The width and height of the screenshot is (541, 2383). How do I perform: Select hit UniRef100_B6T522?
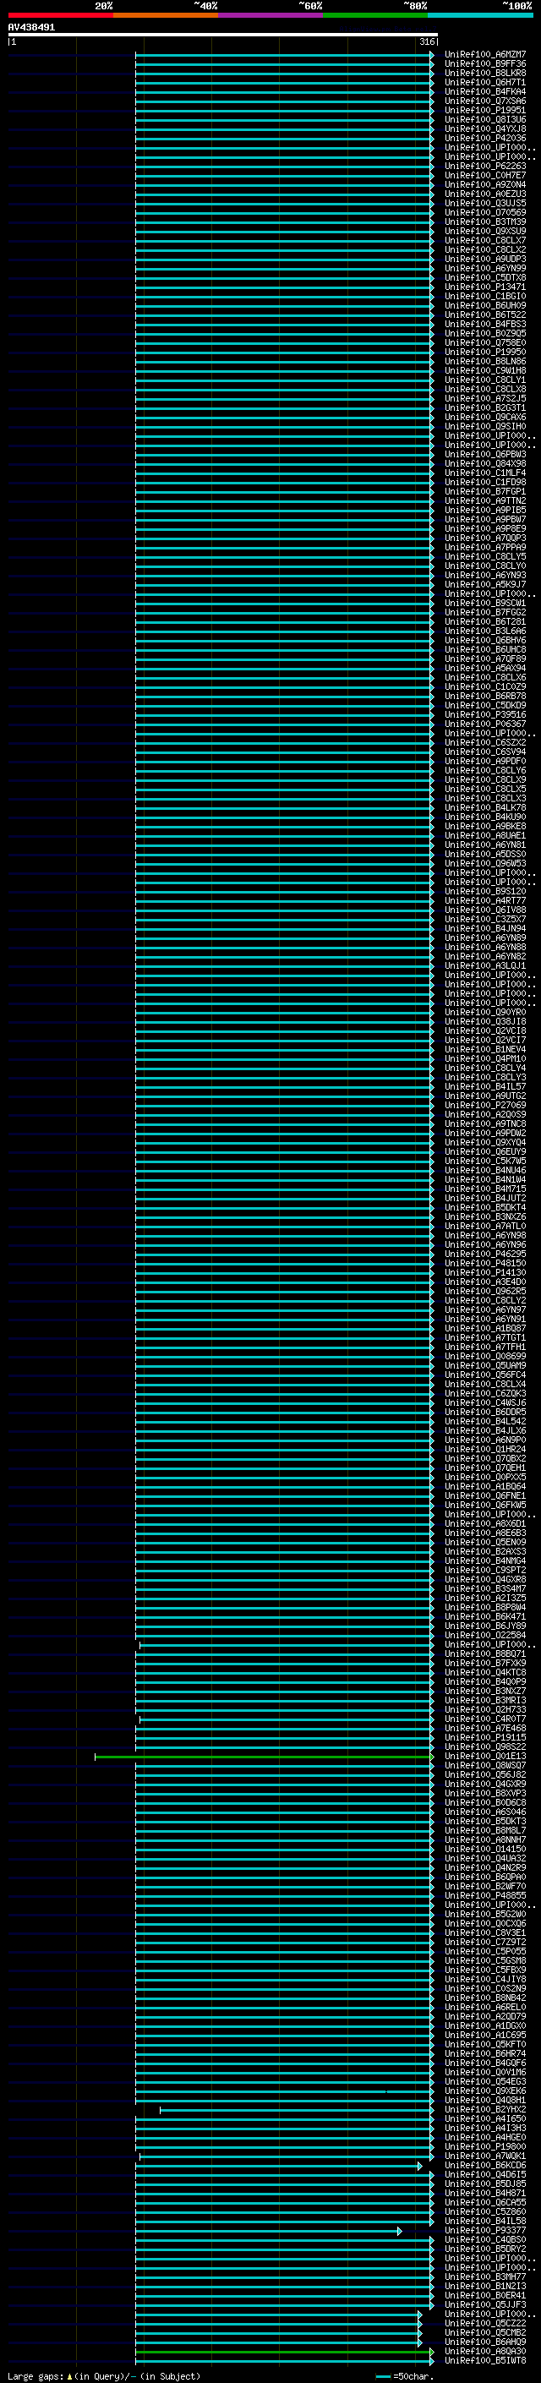pos(484,314)
